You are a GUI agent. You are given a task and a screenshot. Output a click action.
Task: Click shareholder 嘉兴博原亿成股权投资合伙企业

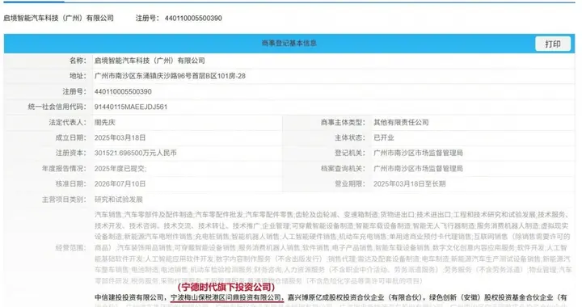tap(336, 297)
